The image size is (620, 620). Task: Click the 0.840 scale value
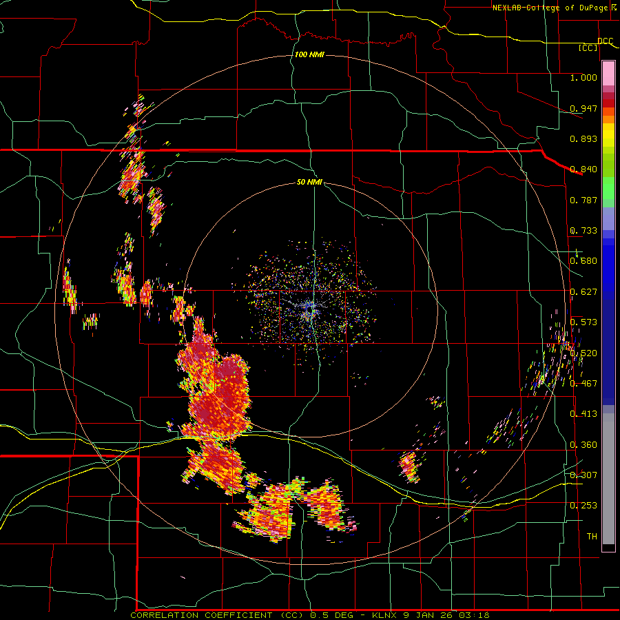pyautogui.click(x=583, y=169)
